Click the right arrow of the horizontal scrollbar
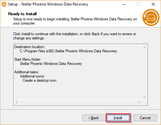 (x=139, y=102)
